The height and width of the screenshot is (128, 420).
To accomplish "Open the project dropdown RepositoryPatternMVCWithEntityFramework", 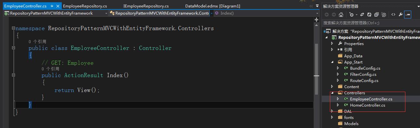I will (x=55, y=13).
